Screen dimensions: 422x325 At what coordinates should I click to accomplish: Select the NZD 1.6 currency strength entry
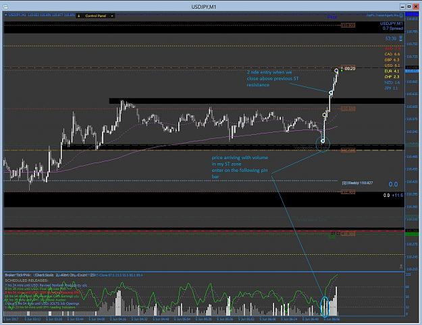[392, 82]
